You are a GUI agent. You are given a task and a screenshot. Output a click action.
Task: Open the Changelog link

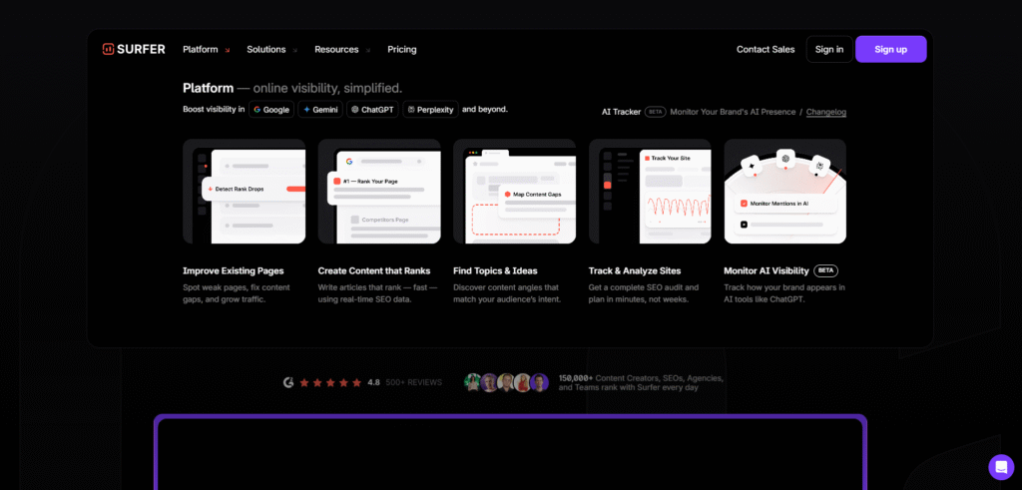(x=825, y=112)
